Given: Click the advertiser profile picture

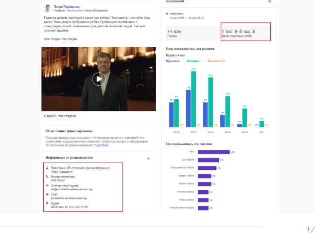Looking at the screenshot, I should pos(48,8).
